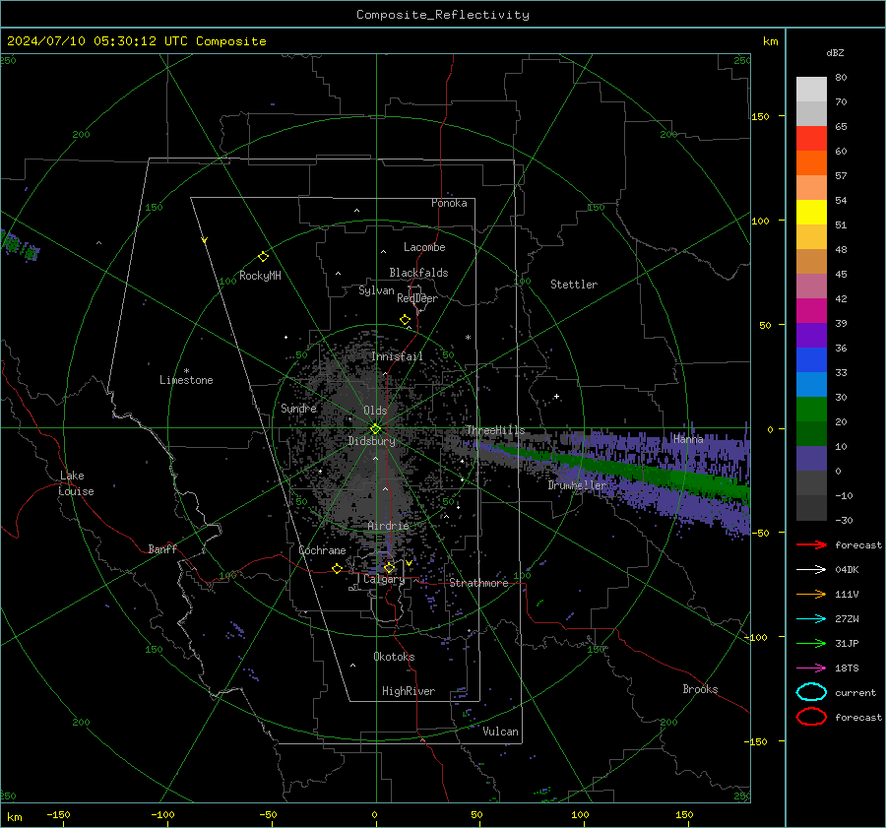
Task: Click the Stettler town label
Action: pos(574,285)
